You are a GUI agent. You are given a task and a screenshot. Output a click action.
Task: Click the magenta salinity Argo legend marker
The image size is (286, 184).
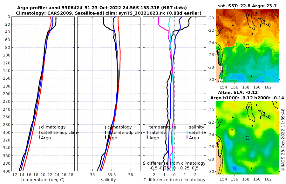(187, 138)
